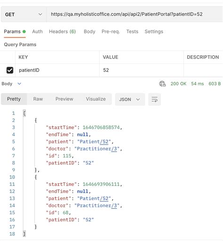Click the patientID value on line 16
223x241 pixels.
click(x=88, y=220)
